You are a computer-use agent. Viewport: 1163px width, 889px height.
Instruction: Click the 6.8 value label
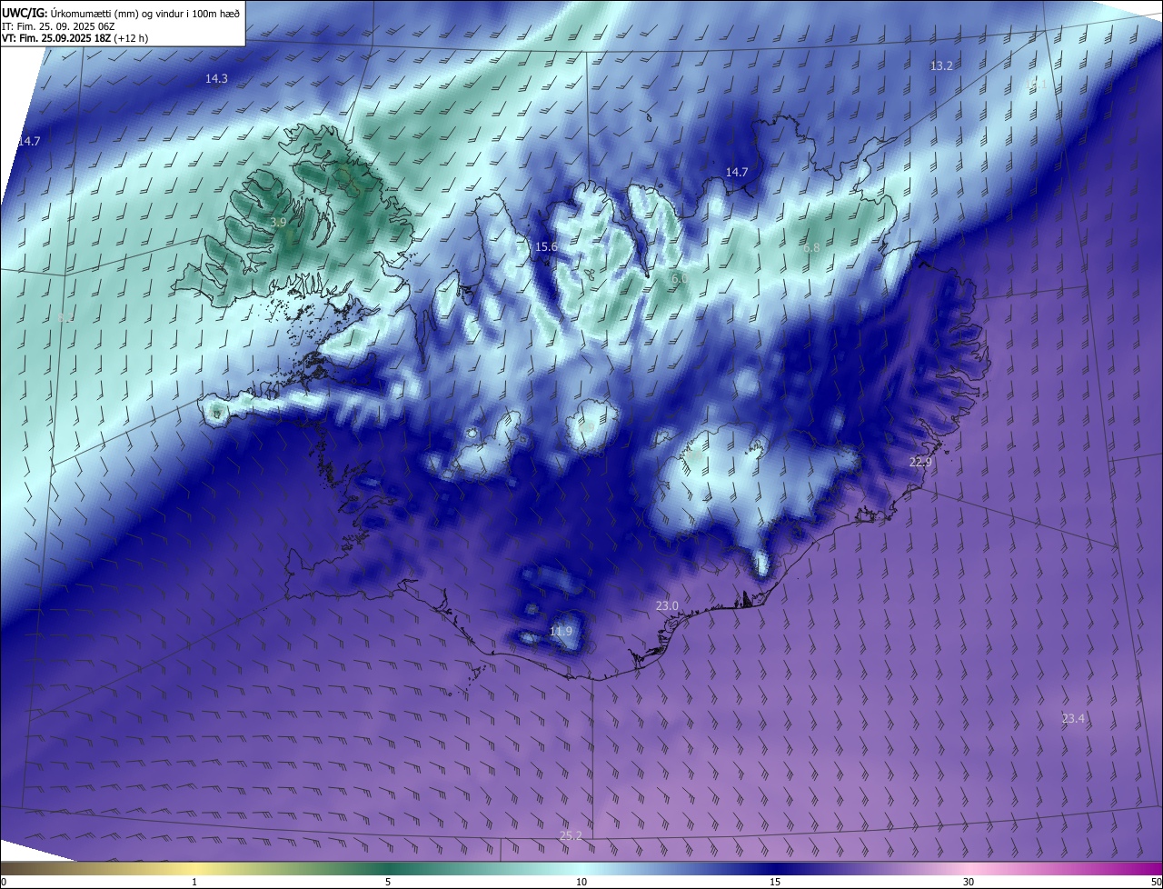(811, 246)
